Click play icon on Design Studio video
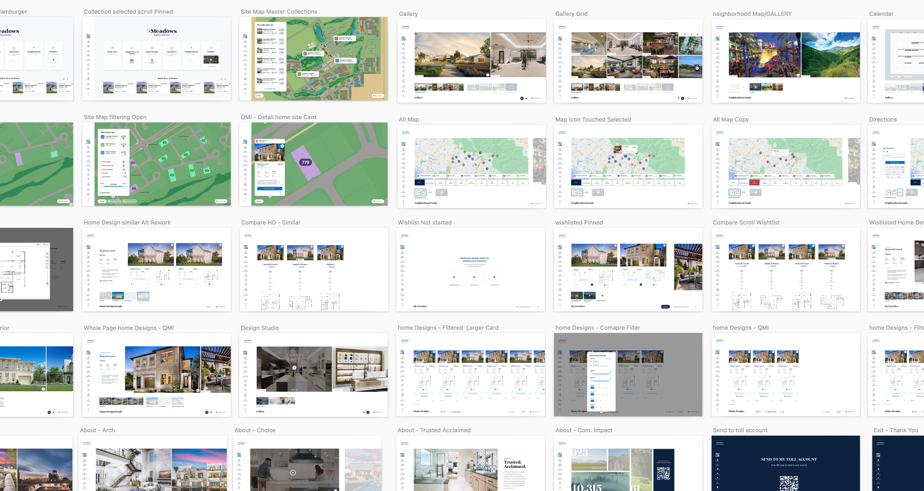This screenshot has height=491, width=924. coord(294,368)
